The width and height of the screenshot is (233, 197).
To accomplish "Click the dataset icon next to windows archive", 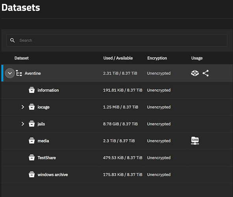I will pyautogui.click(x=31, y=175).
